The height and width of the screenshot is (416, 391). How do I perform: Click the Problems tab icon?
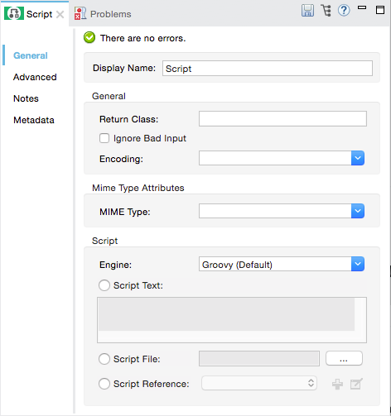[x=80, y=13]
